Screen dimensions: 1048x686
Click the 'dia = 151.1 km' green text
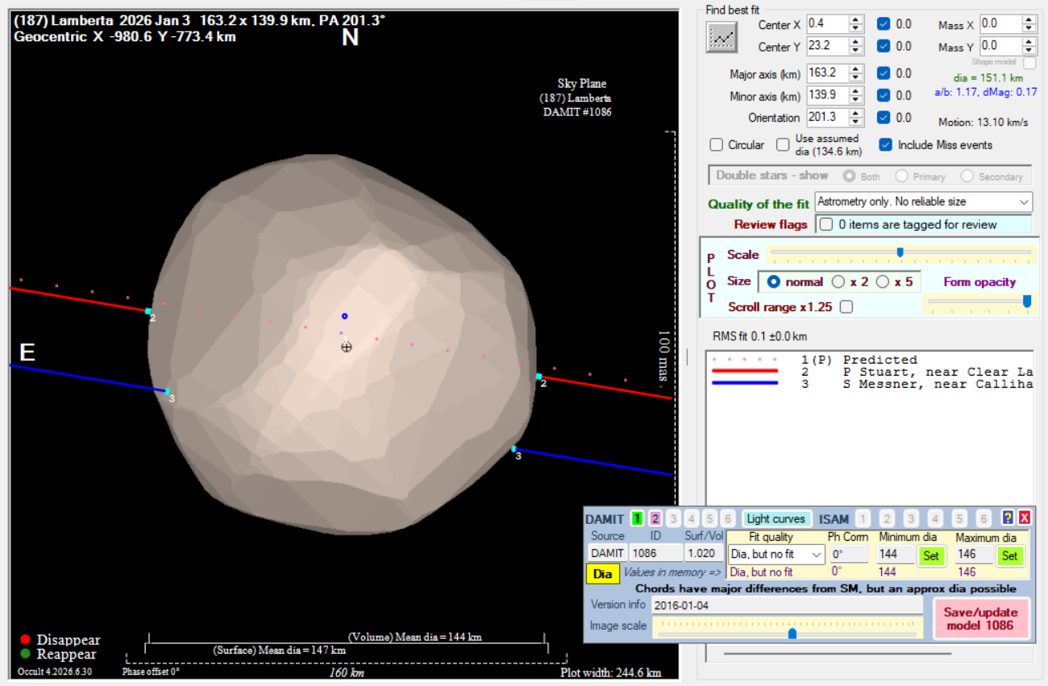click(x=987, y=78)
